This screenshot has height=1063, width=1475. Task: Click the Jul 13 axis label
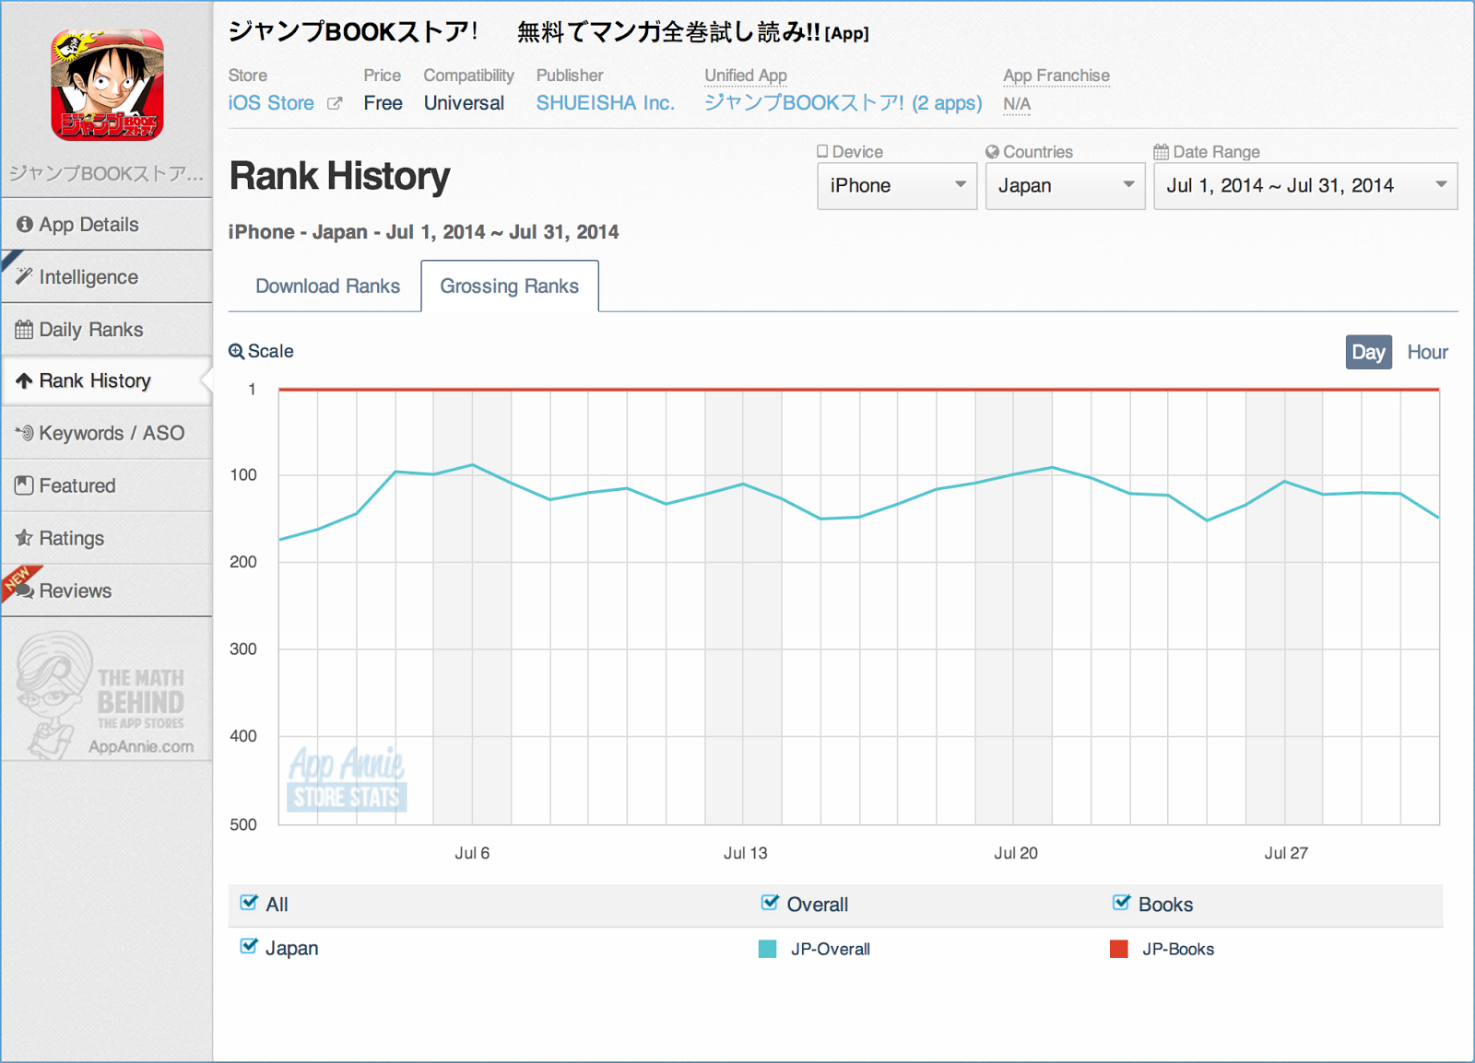pyautogui.click(x=745, y=853)
